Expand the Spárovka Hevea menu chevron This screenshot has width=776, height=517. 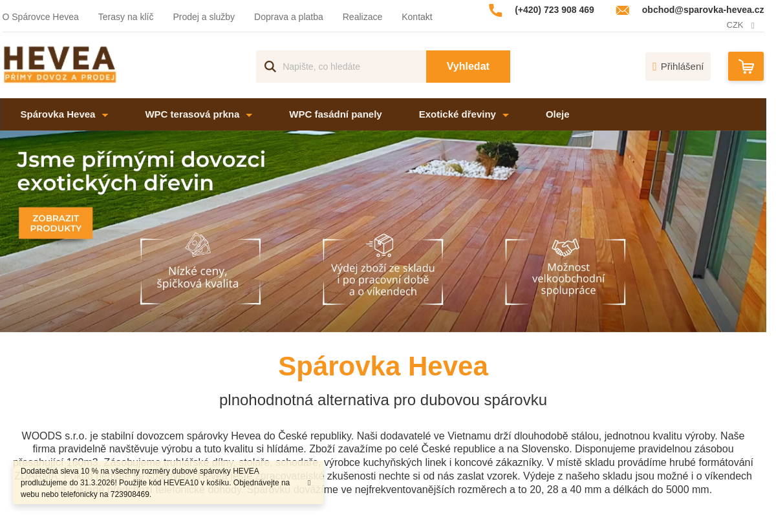[x=105, y=114]
